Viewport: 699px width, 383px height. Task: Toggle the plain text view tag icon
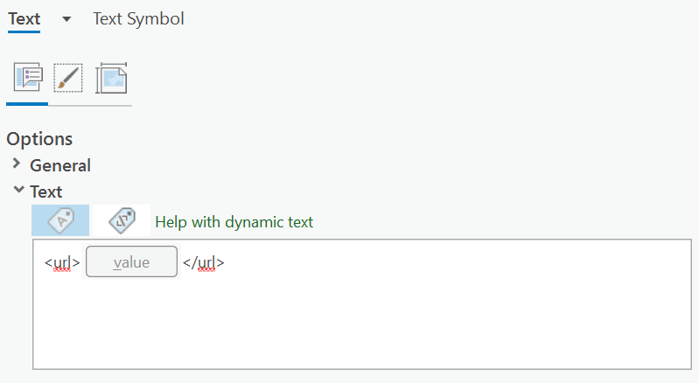(60, 221)
